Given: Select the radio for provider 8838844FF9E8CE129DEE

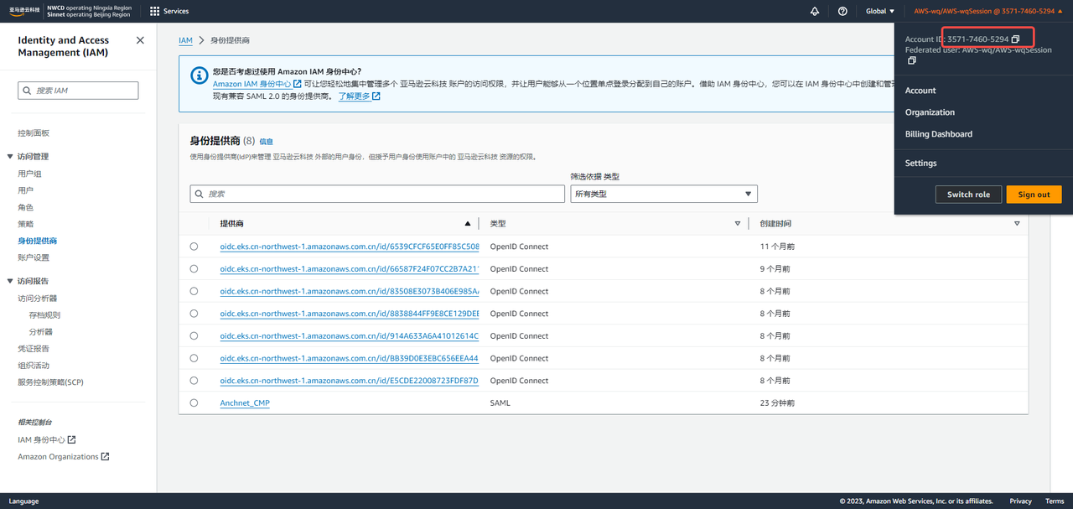Looking at the screenshot, I should click(x=194, y=314).
